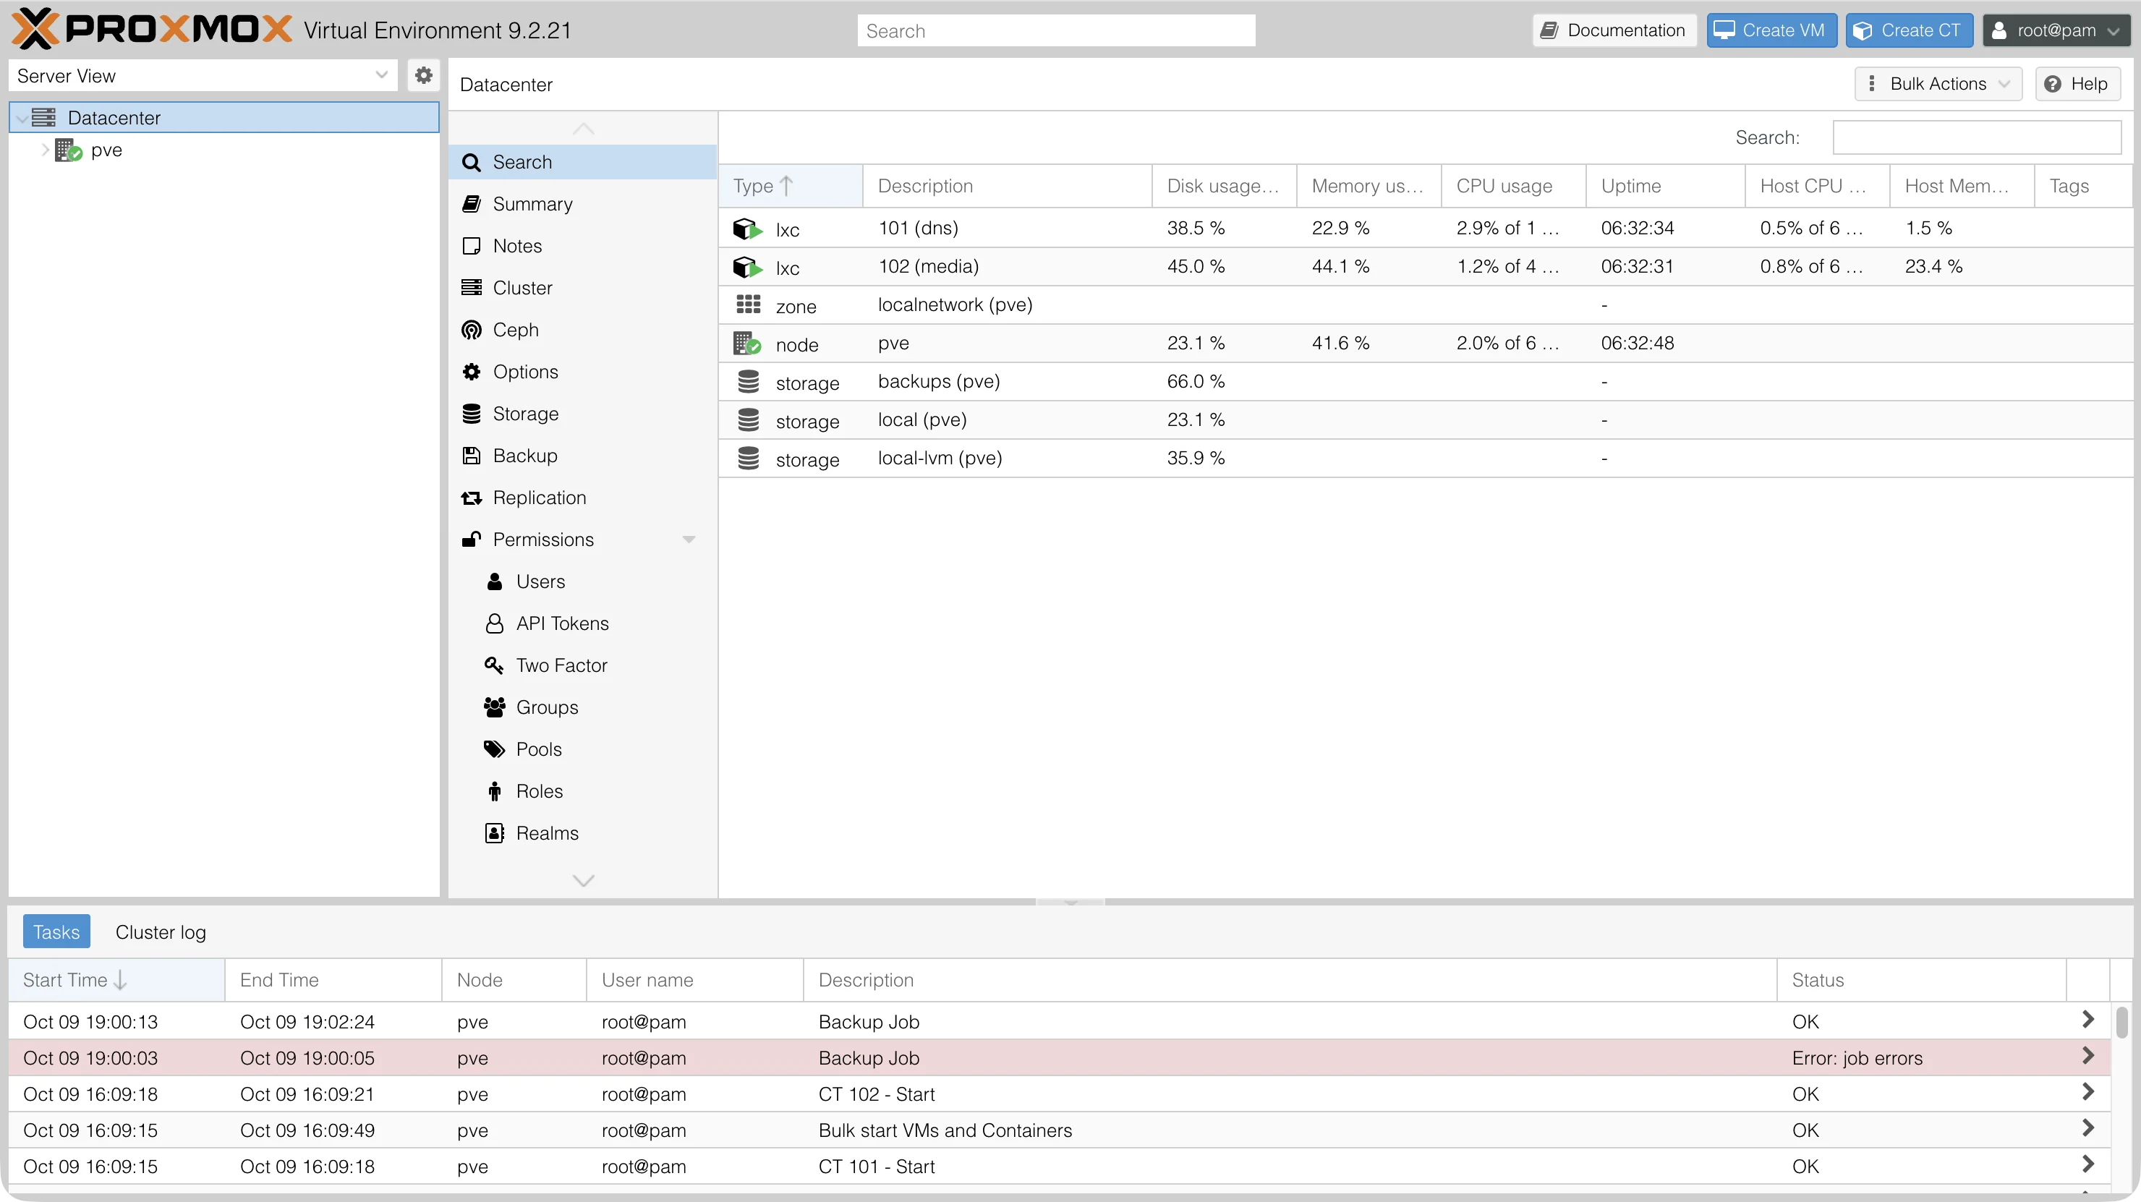Screen dimensions: 2141x1202
Task: Open the Users permissions page
Action: point(582,582)
